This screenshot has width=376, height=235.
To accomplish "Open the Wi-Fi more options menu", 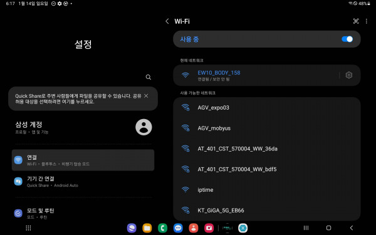I will [367, 21].
